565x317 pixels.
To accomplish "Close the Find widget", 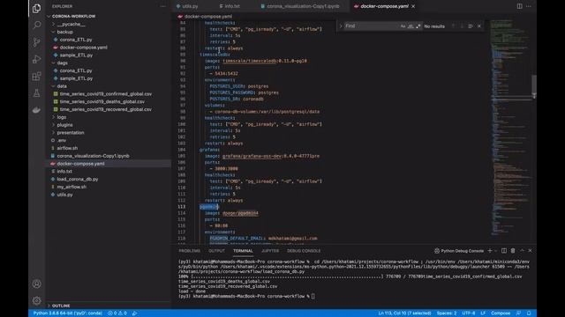I will tap(478, 26).
